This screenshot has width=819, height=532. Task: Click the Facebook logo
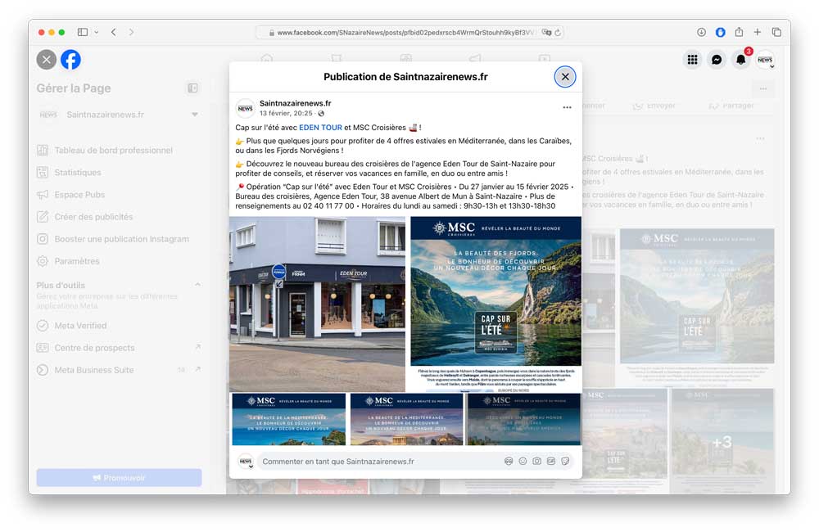(70, 60)
